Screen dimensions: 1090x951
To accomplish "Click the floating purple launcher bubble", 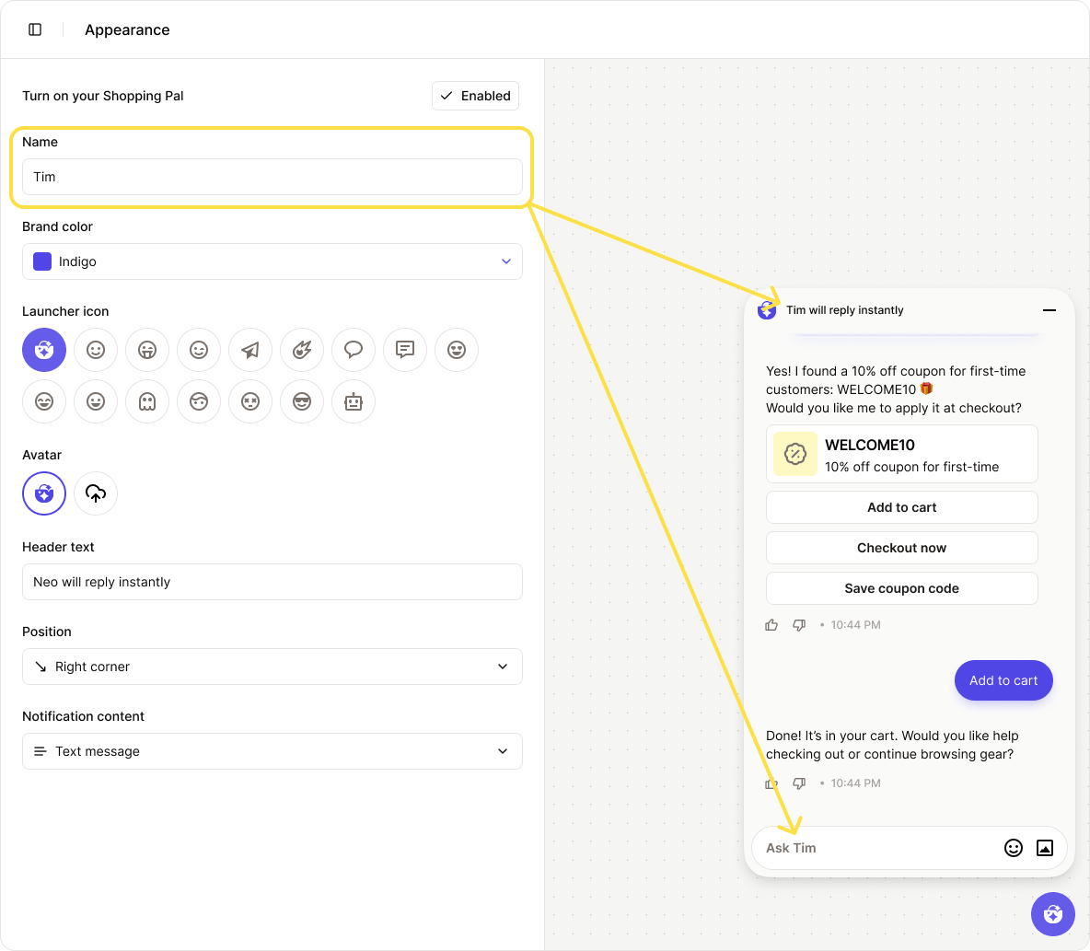I will point(1052,914).
